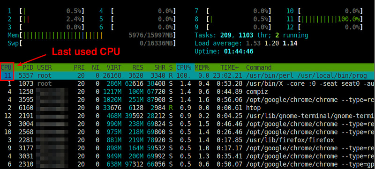Viewport: 375px width, 169px height.
Task: Sort by RES memory column header
Action: pos(138,67)
